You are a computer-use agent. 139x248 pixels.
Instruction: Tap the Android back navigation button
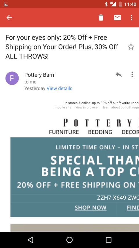tap(30, 240)
